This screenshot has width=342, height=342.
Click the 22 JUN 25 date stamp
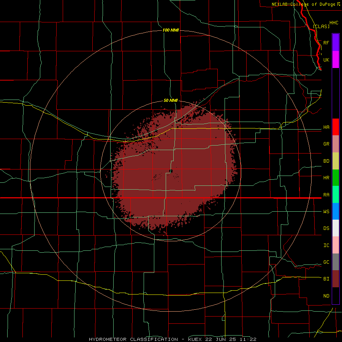221,339
